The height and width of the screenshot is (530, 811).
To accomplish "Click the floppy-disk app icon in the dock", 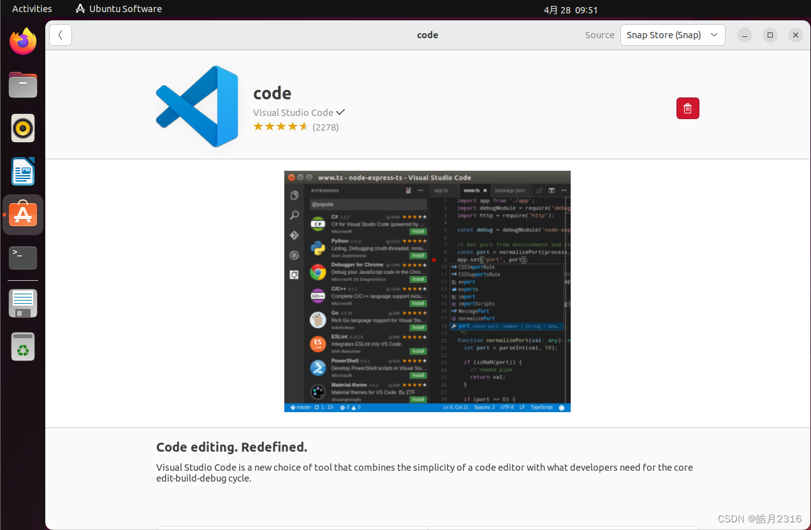I will pos(23,303).
